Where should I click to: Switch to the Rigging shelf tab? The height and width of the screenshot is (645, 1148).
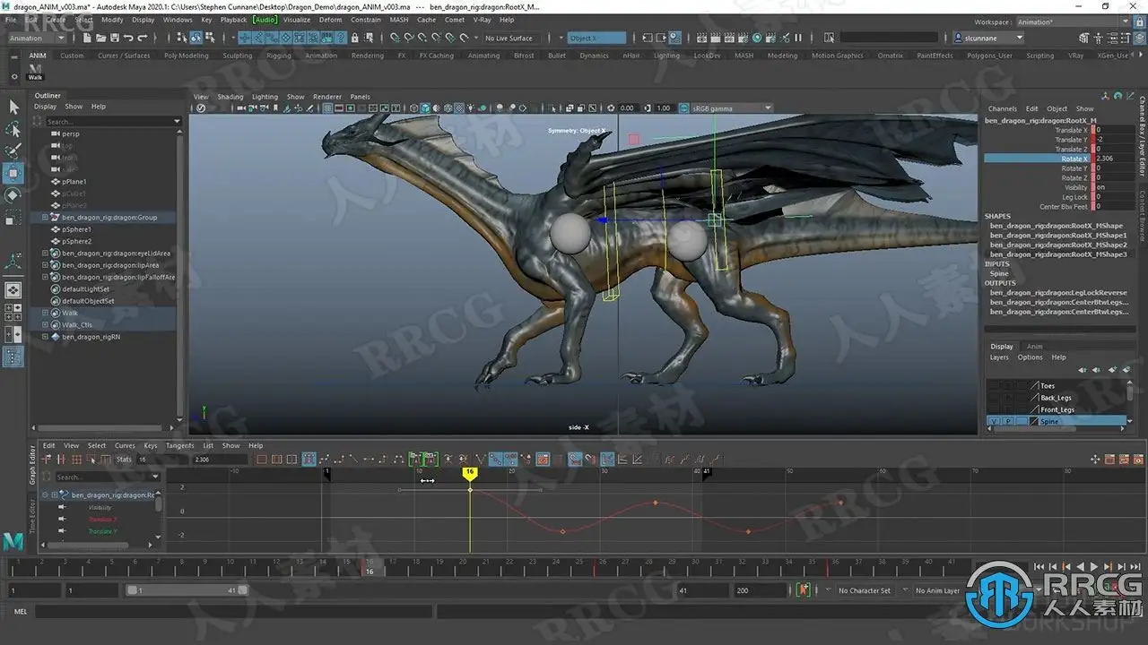click(x=278, y=56)
